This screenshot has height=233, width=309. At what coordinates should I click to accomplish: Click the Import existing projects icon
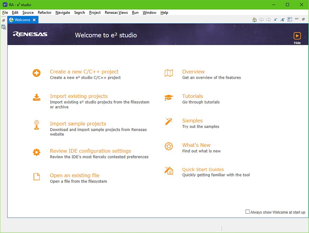(37, 97)
